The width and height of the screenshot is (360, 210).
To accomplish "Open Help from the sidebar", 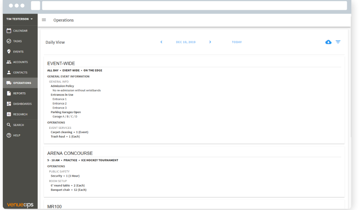I will click(x=17, y=135).
